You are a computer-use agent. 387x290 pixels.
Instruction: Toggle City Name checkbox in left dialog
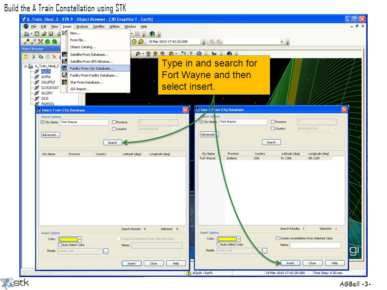[x=42, y=122]
